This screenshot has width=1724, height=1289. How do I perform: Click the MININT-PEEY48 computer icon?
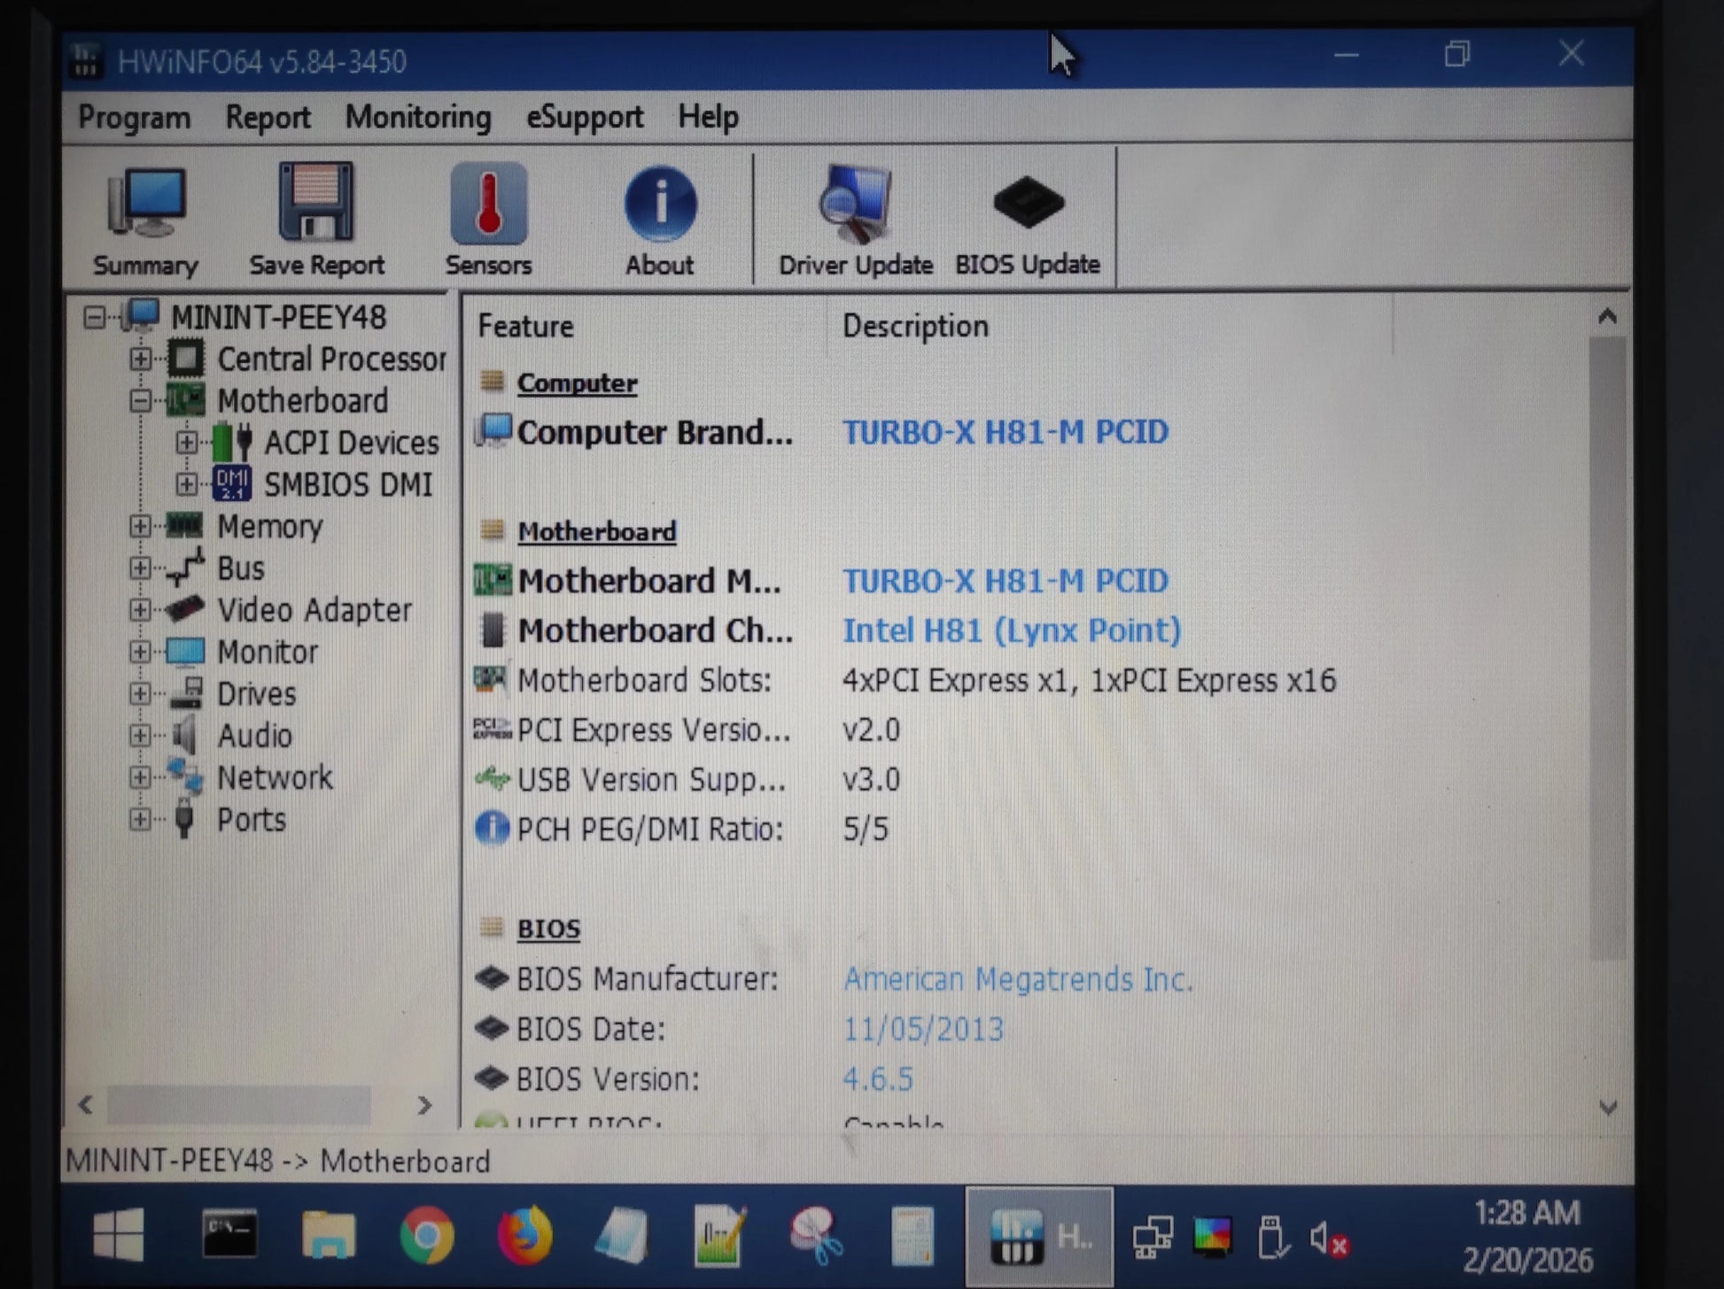(142, 316)
